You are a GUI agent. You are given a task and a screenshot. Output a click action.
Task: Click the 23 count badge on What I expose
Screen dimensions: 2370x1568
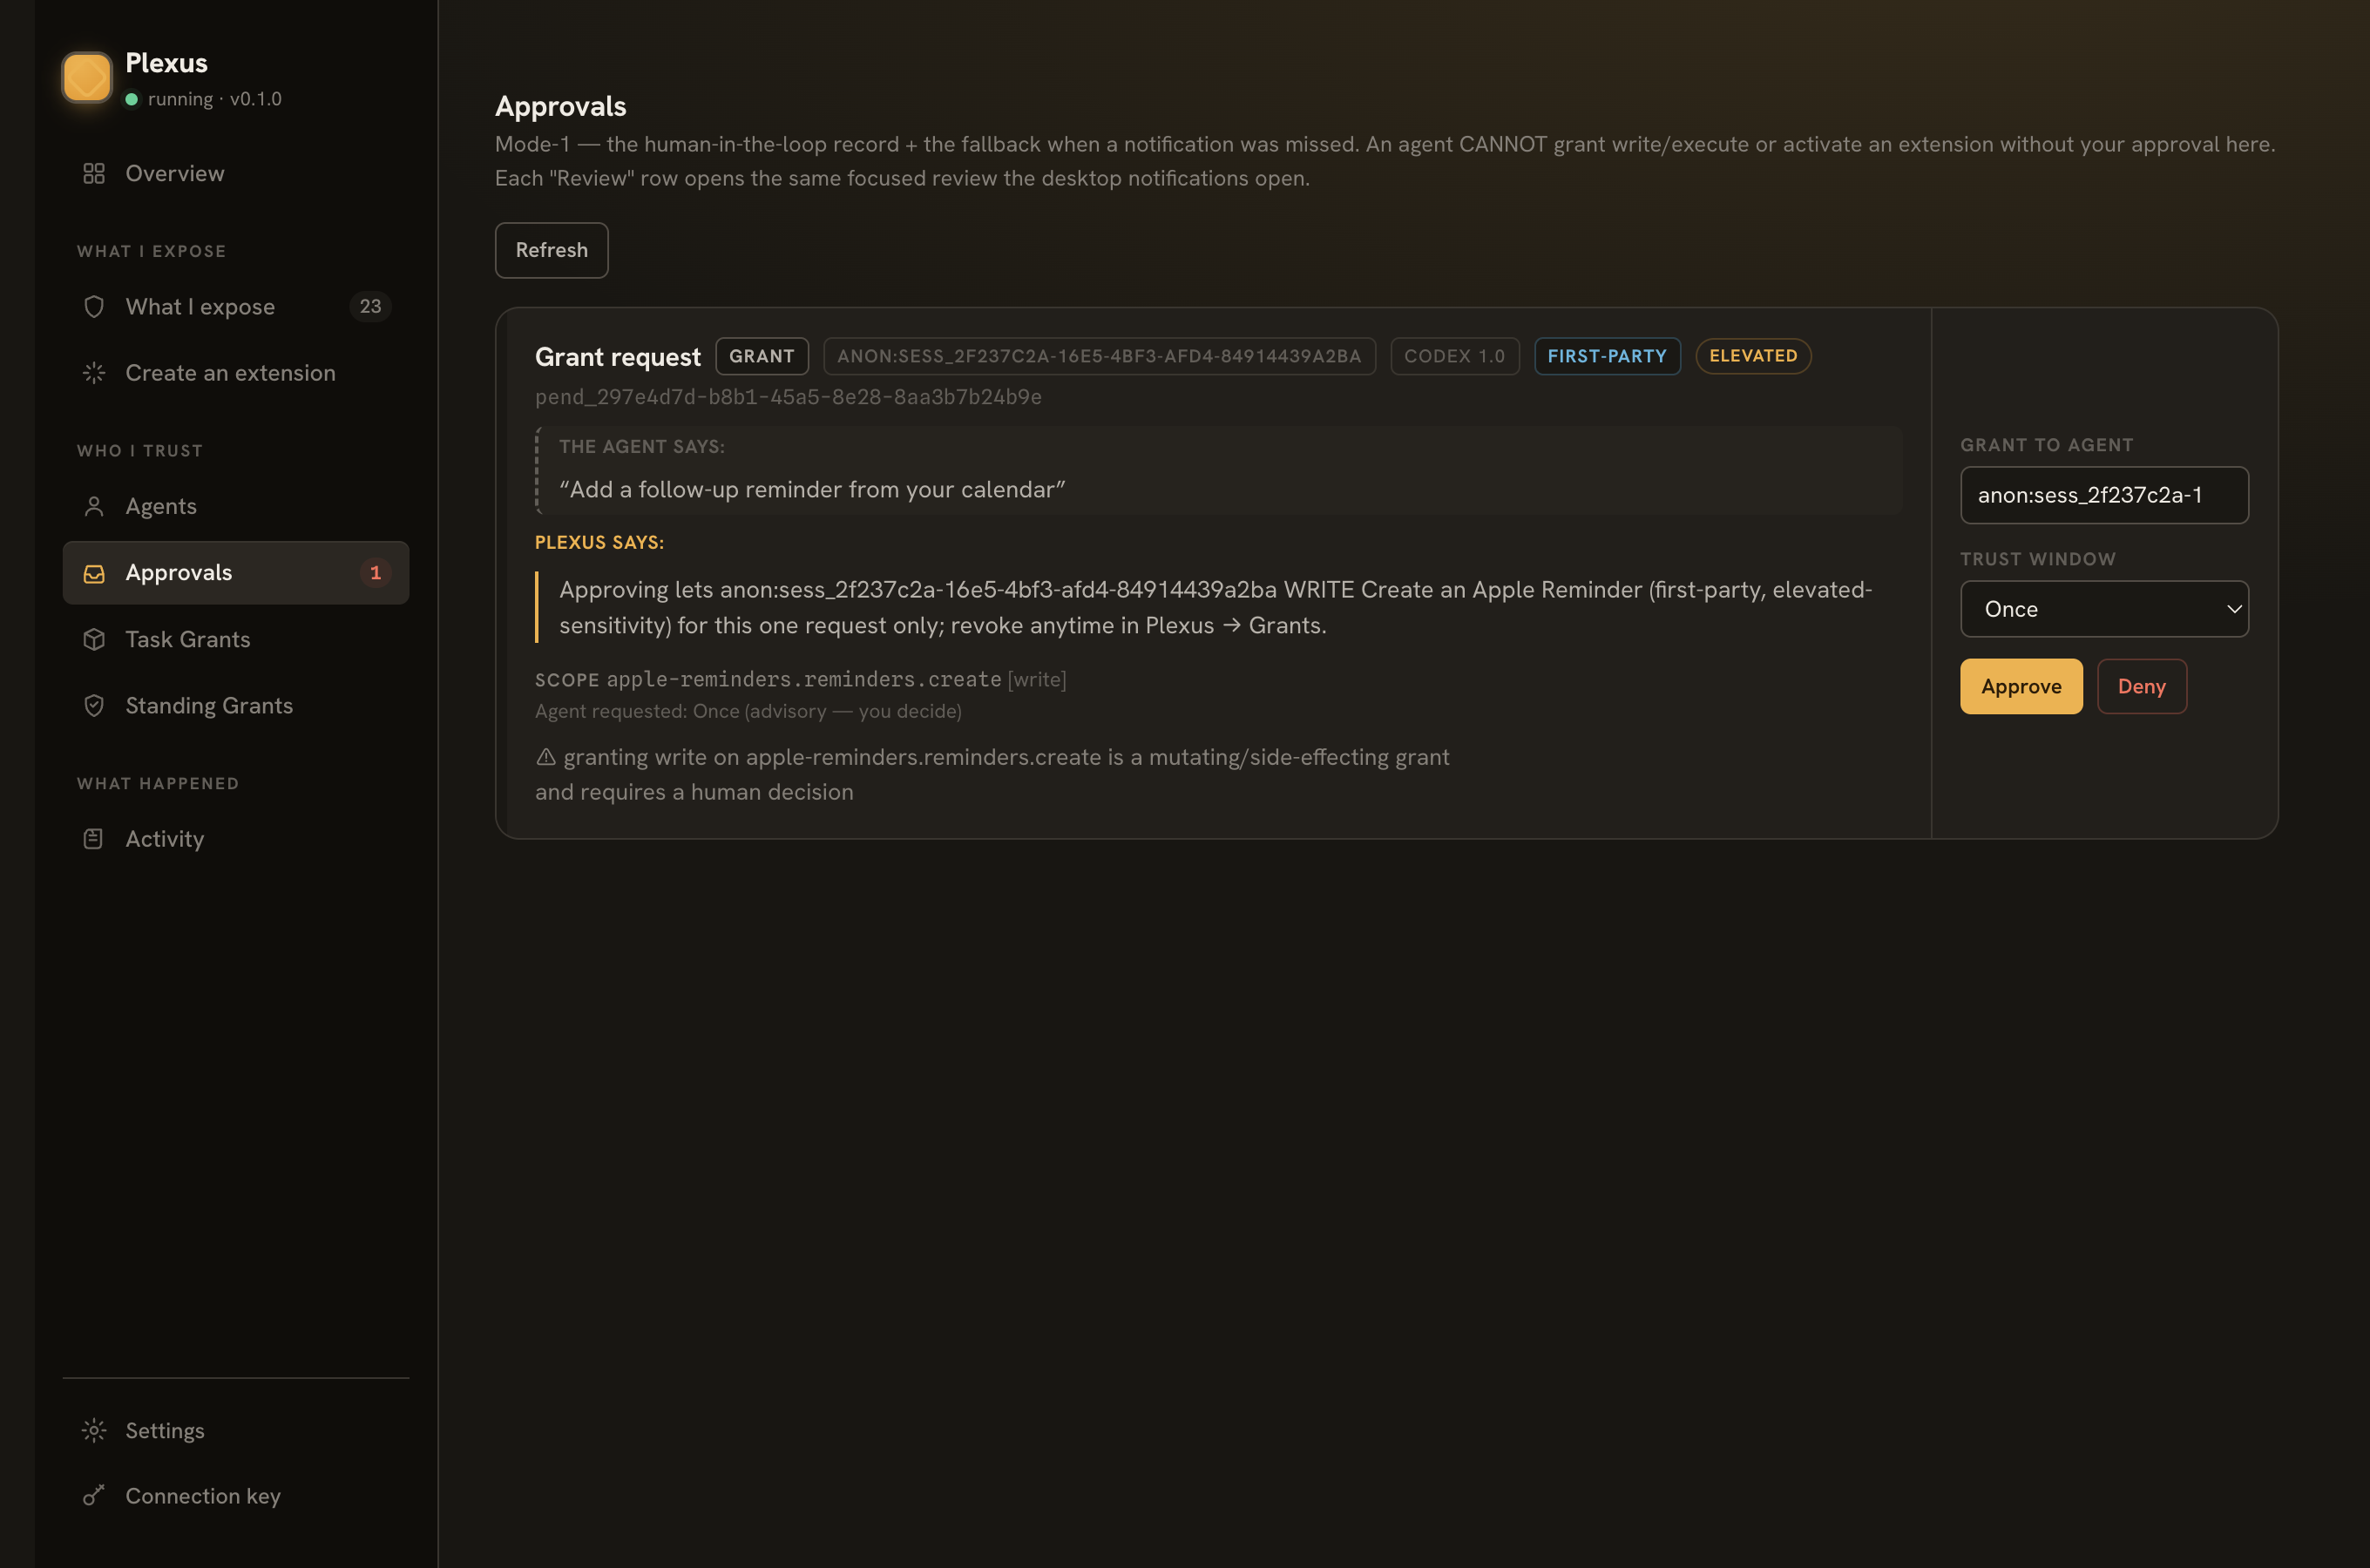tap(370, 306)
